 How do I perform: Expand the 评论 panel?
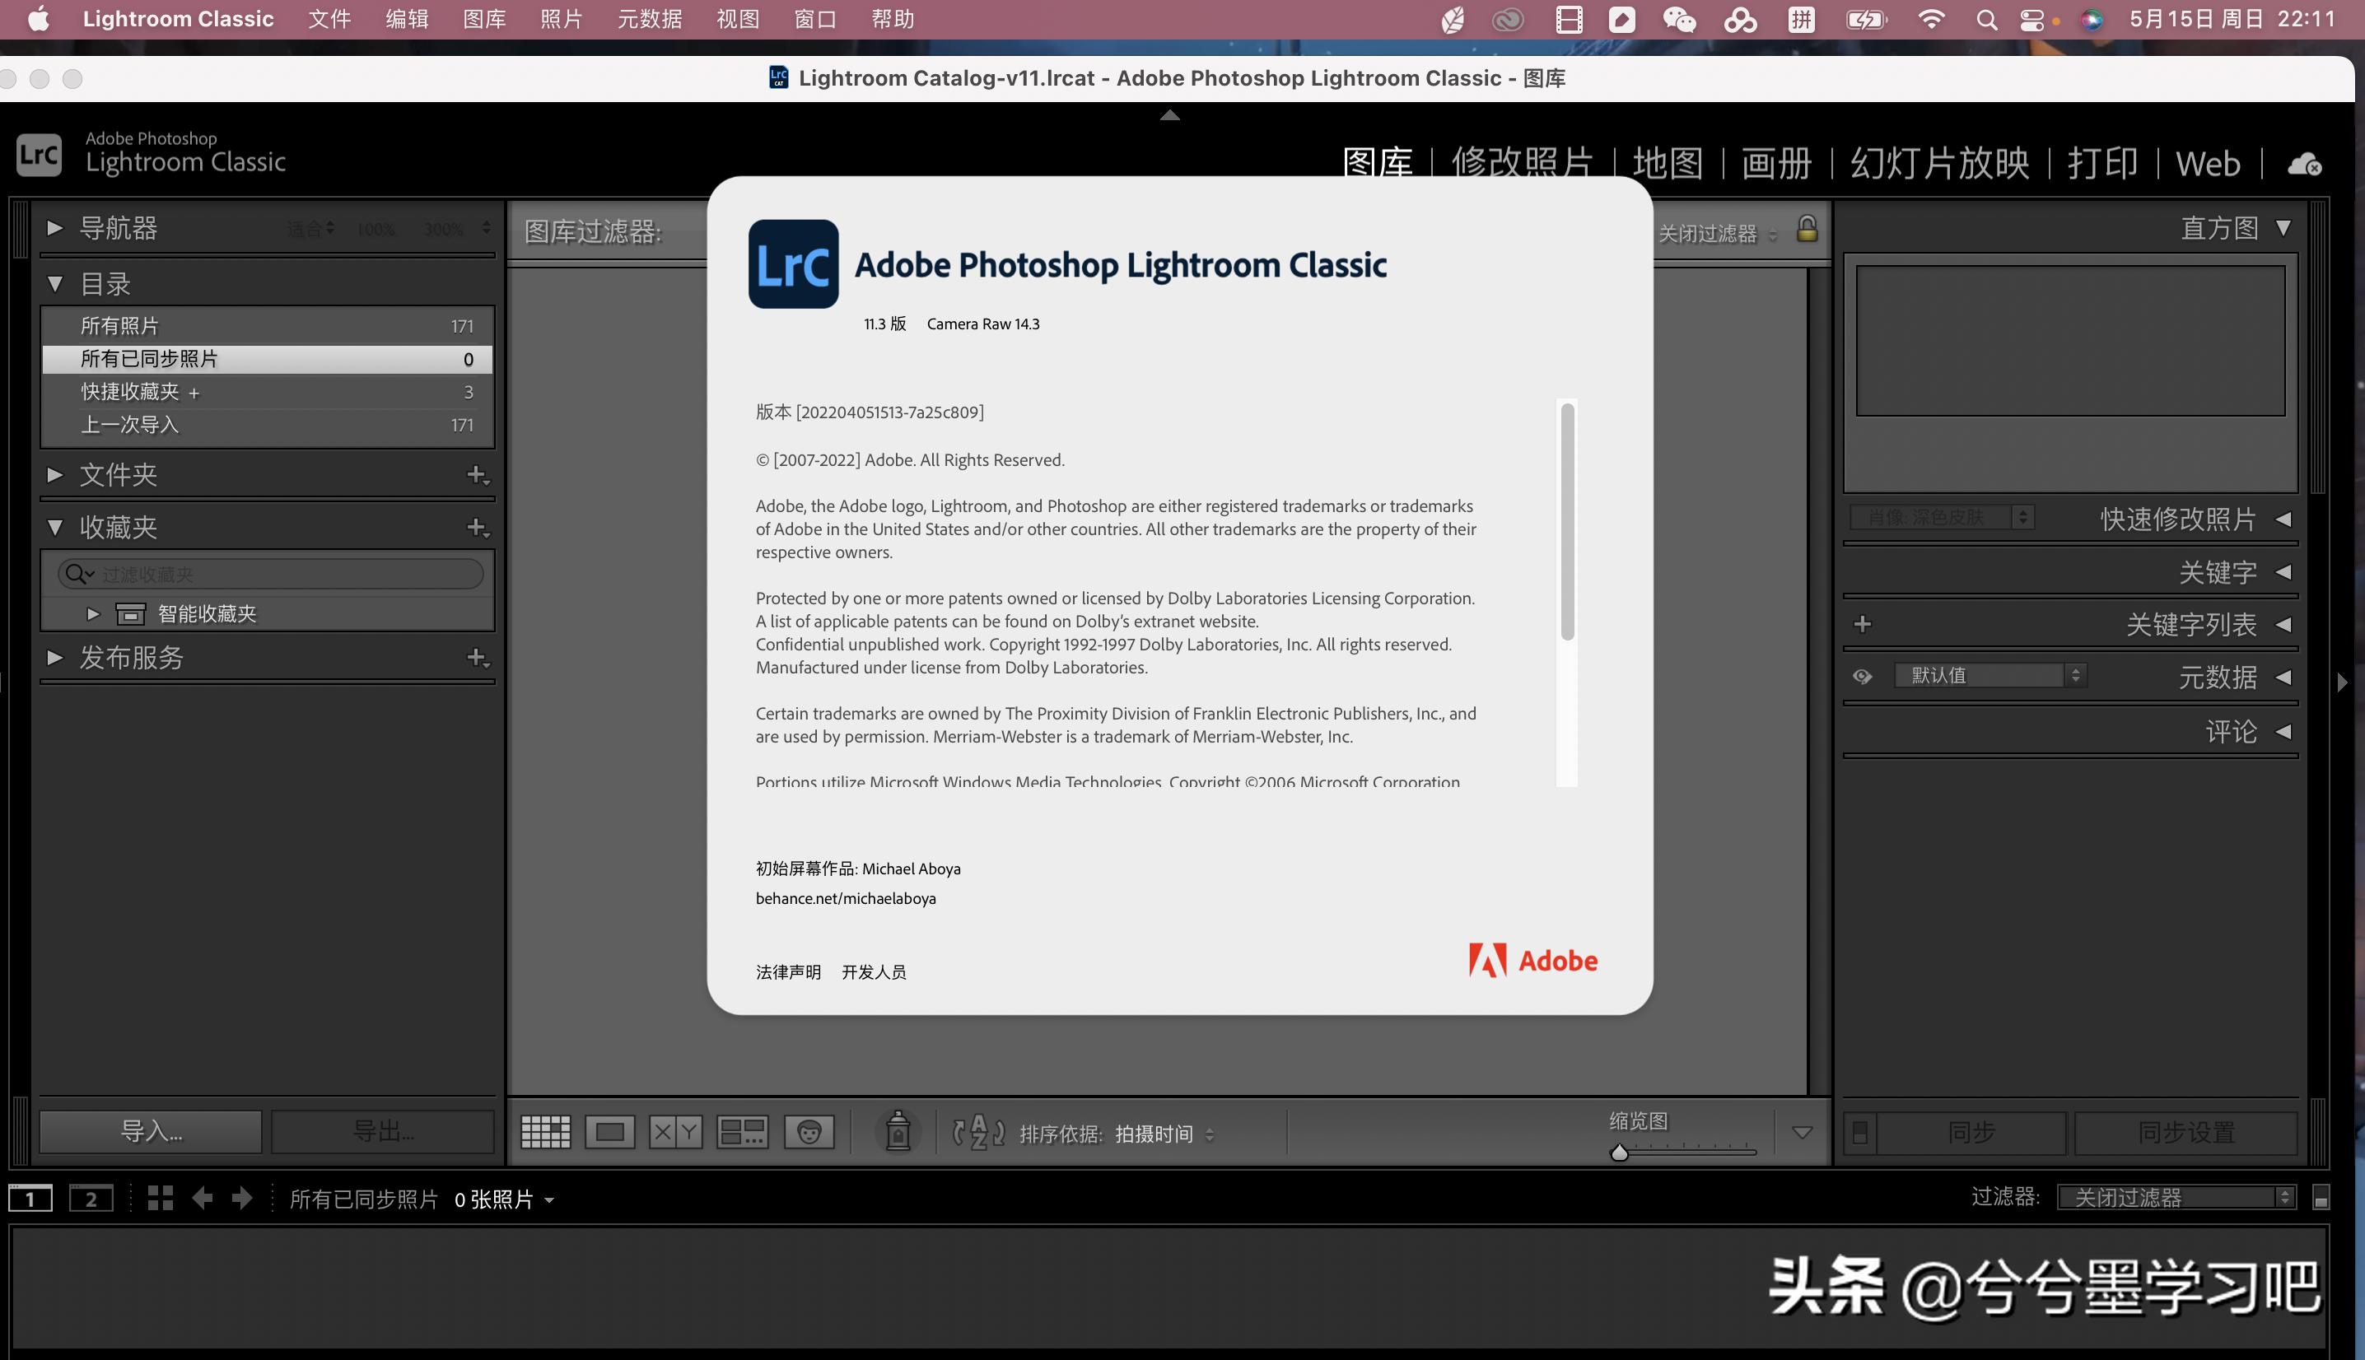(x=2283, y=731)
